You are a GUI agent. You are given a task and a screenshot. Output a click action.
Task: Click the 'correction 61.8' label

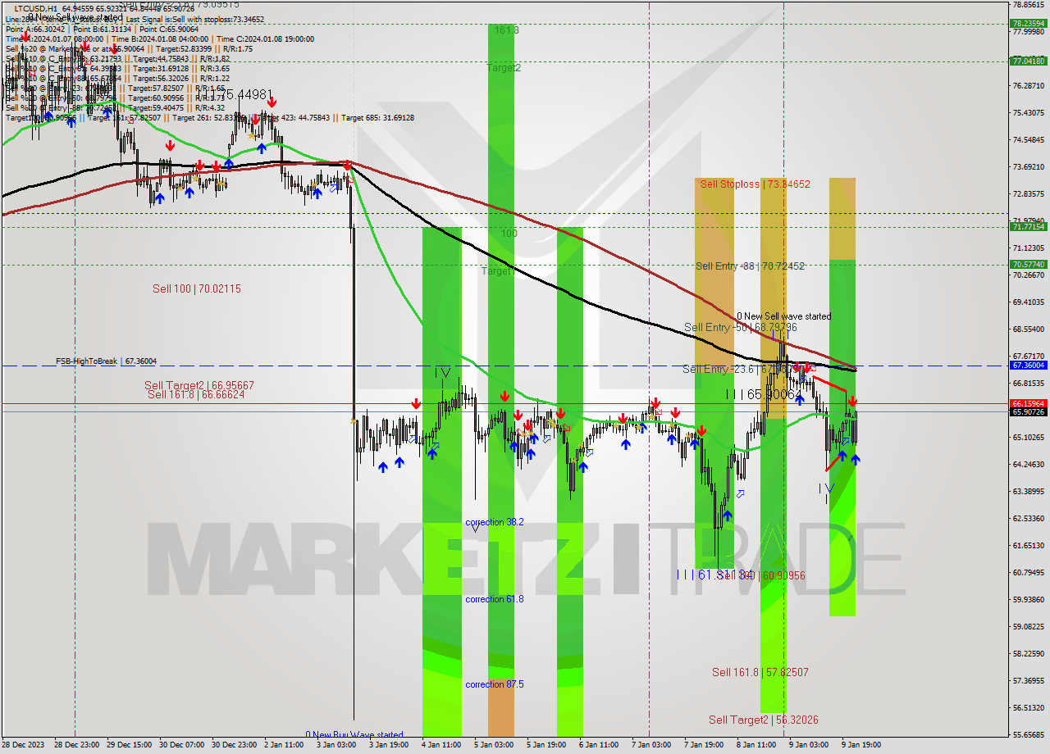[x=495, y=599]
